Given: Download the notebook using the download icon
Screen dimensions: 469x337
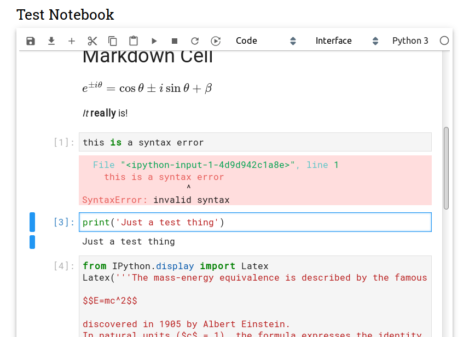Looking at the screenshot, I should (x=51, y=41).
